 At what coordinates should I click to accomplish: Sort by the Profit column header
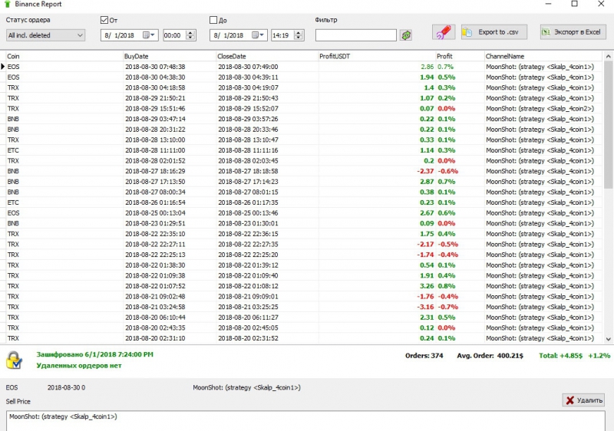pos(460,56)
